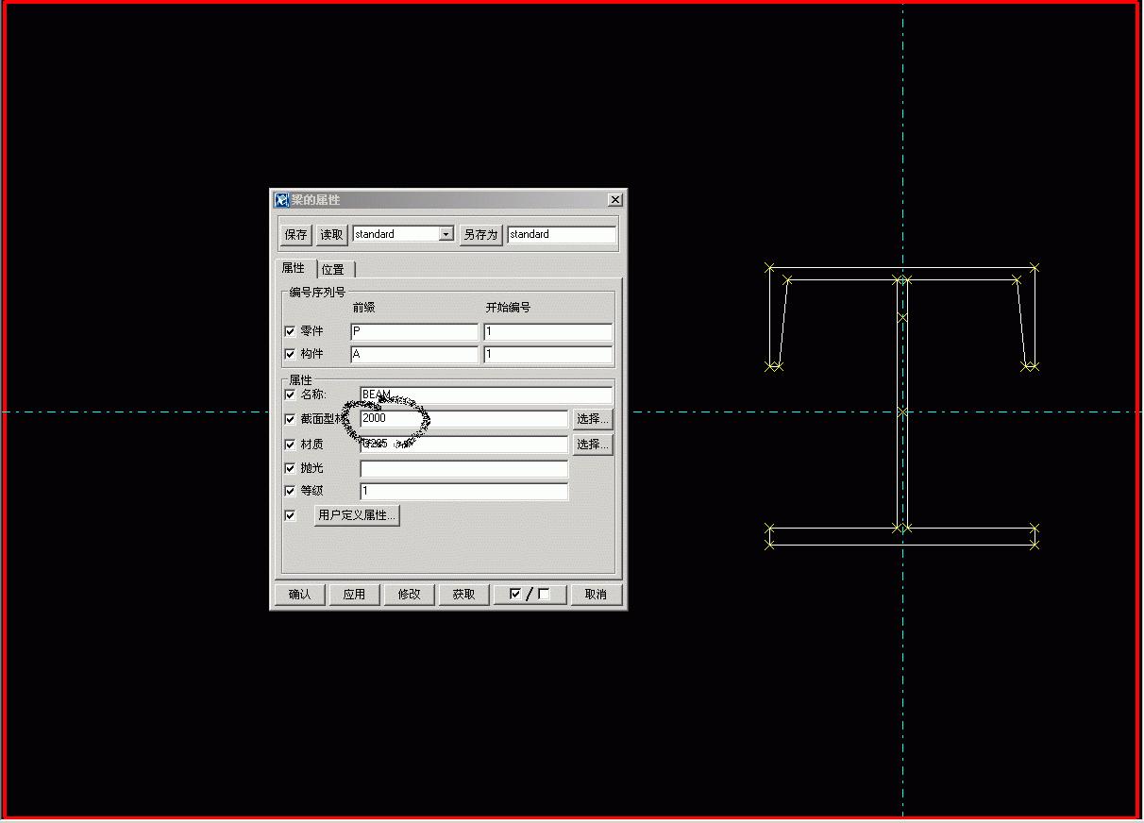Click the dialog title bar application icon
The height and width of the screenshot is (823, 1144).
(281, 200)
